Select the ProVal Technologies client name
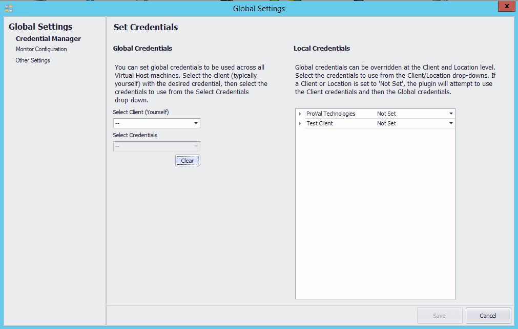The image size is (518, 329). point(330,114)
